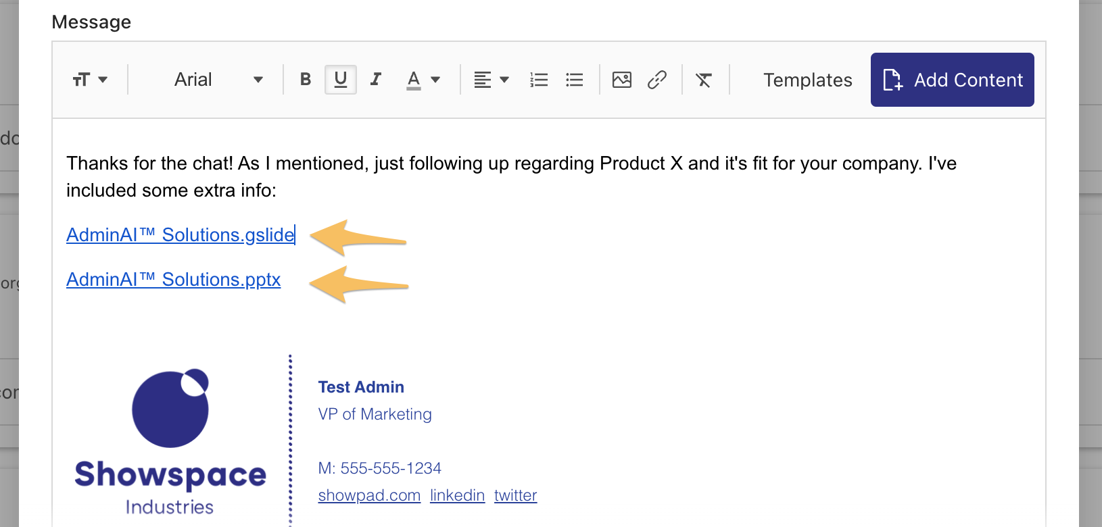Click the VP of Marketing title

tap(375, 414)
